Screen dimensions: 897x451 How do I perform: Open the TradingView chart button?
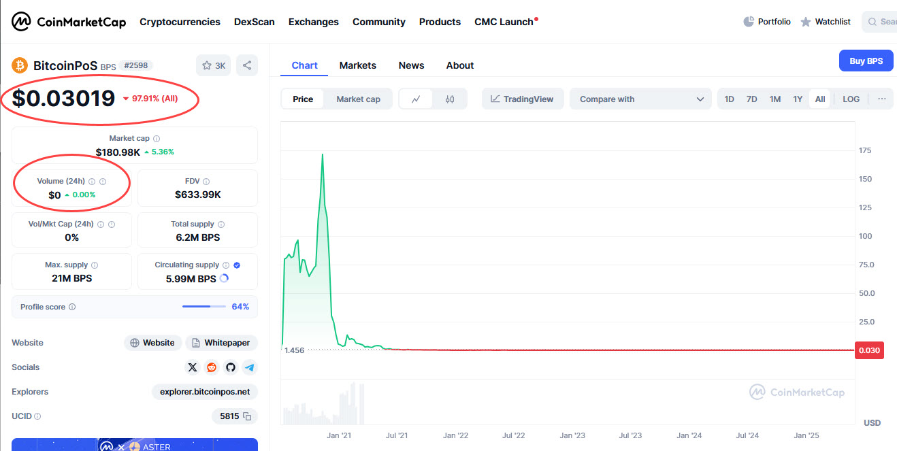tap(523, 99)
